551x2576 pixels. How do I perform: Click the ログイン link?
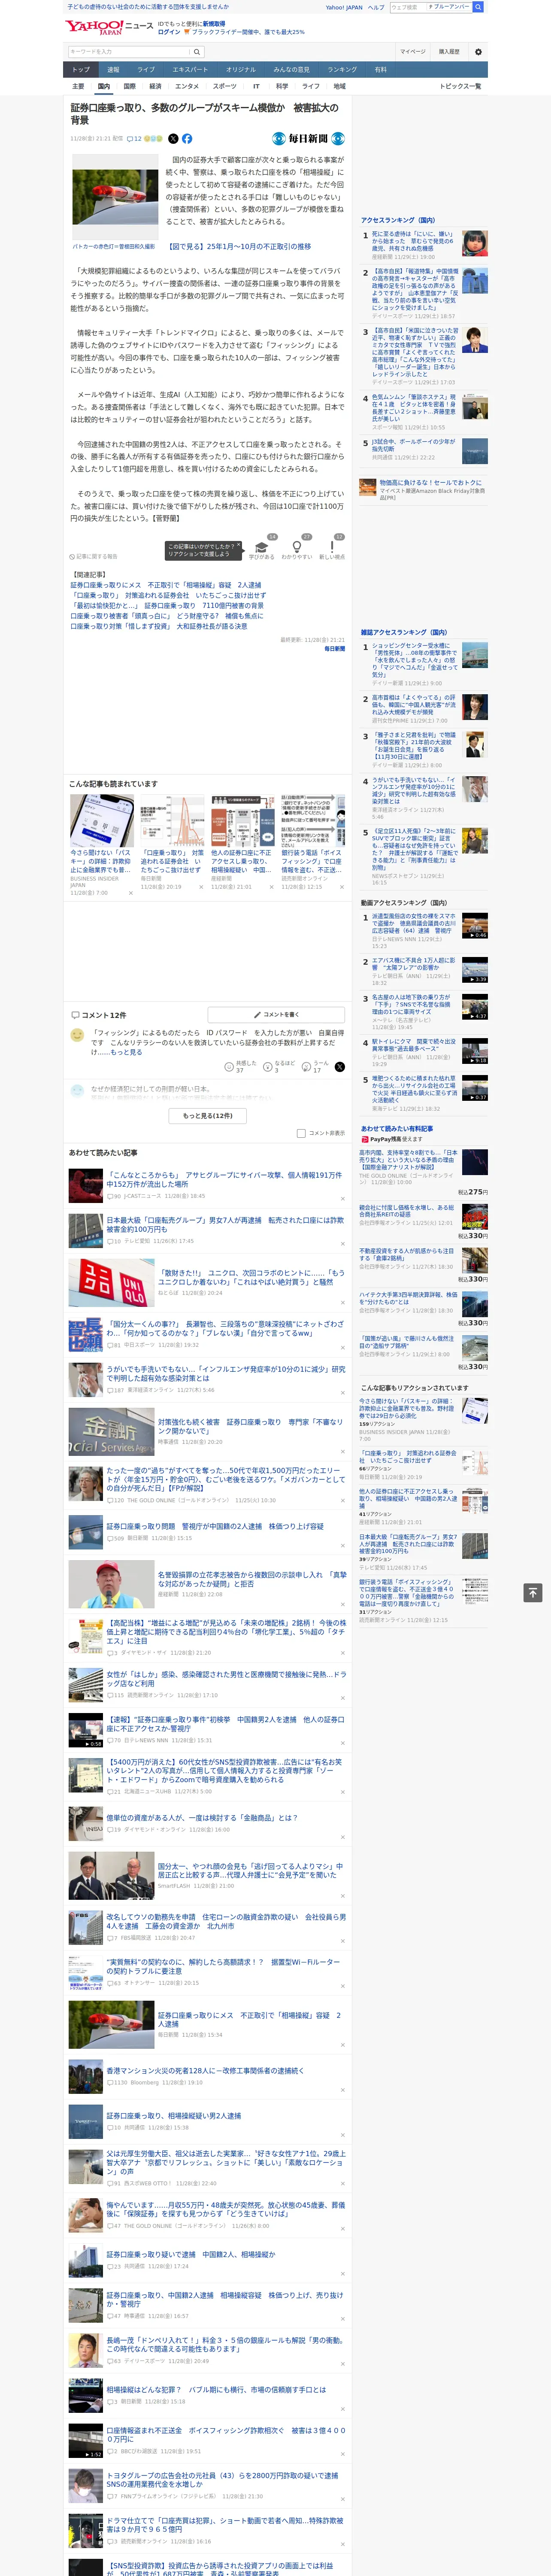click(x=169, y=32)
